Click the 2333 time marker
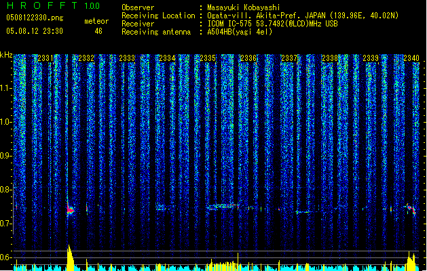The width and height of the screenshot is (427, 271). (127, 58)
